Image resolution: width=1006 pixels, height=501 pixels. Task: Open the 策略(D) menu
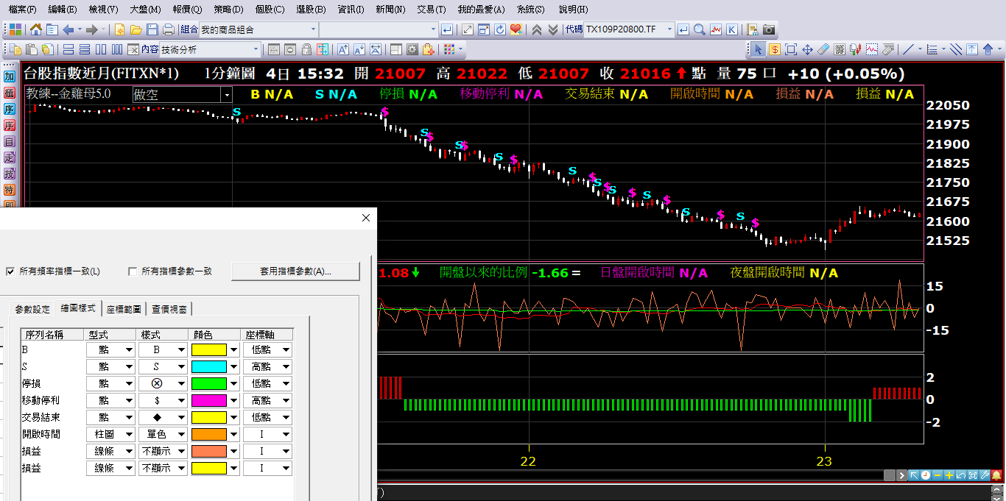[228, 10]
